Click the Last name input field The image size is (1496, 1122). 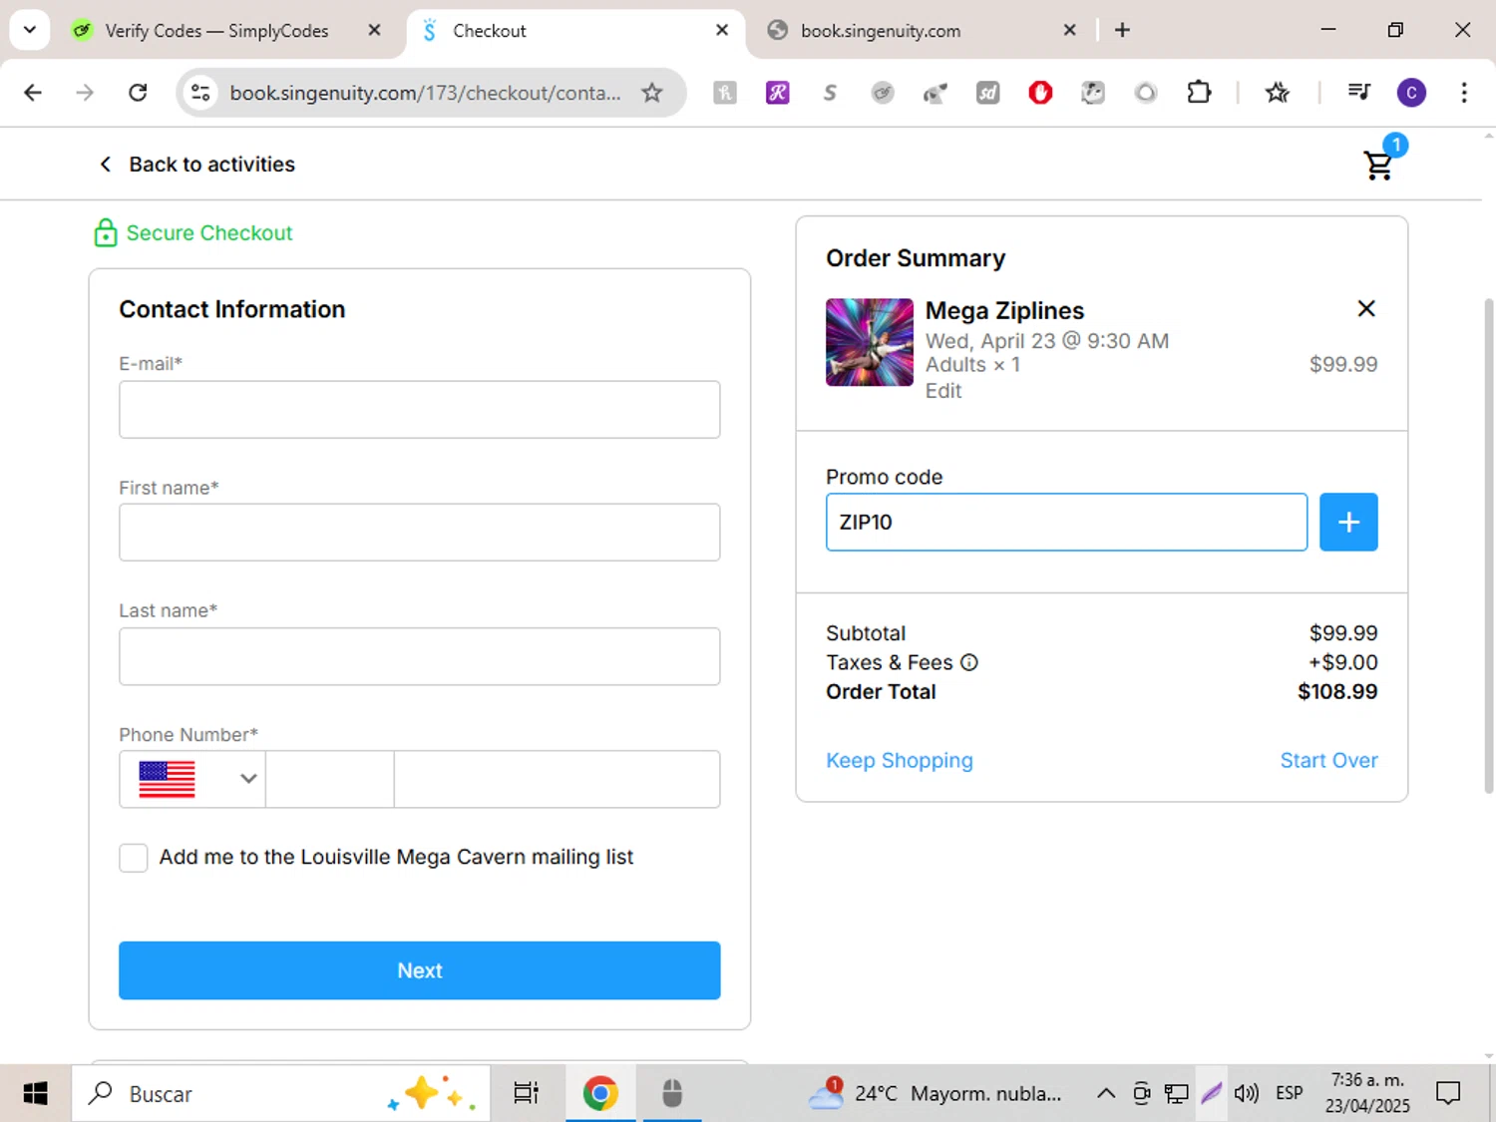pyautogui.click(x=419, y=656)
